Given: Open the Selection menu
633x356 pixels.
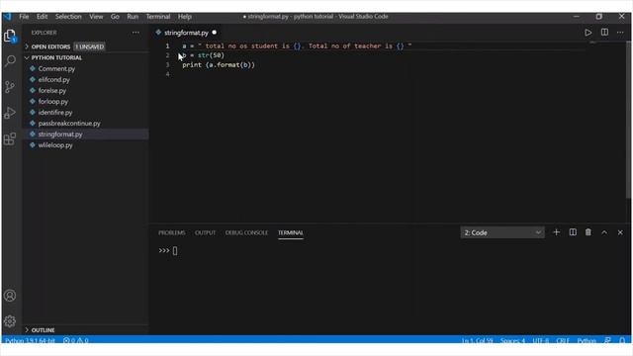Looking at the screenshot, I should click(68, 17).
